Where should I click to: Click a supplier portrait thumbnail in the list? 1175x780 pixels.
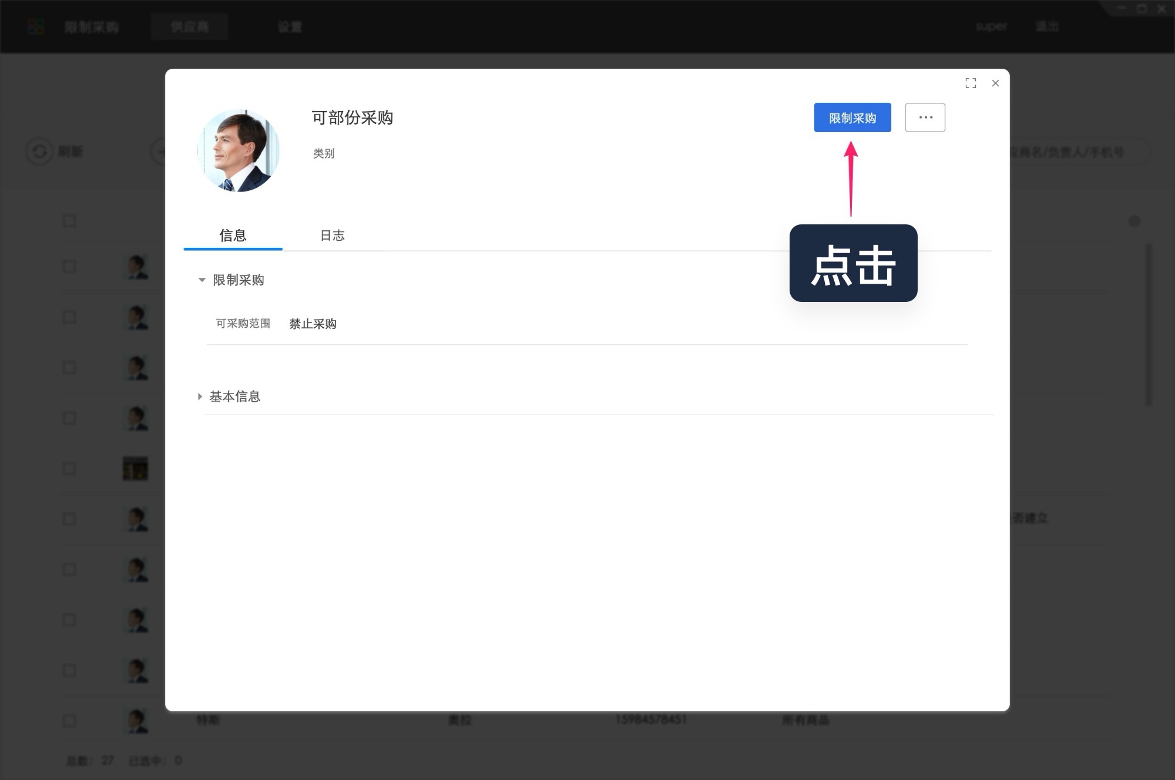pyautogui.click(x=136, y=267)
